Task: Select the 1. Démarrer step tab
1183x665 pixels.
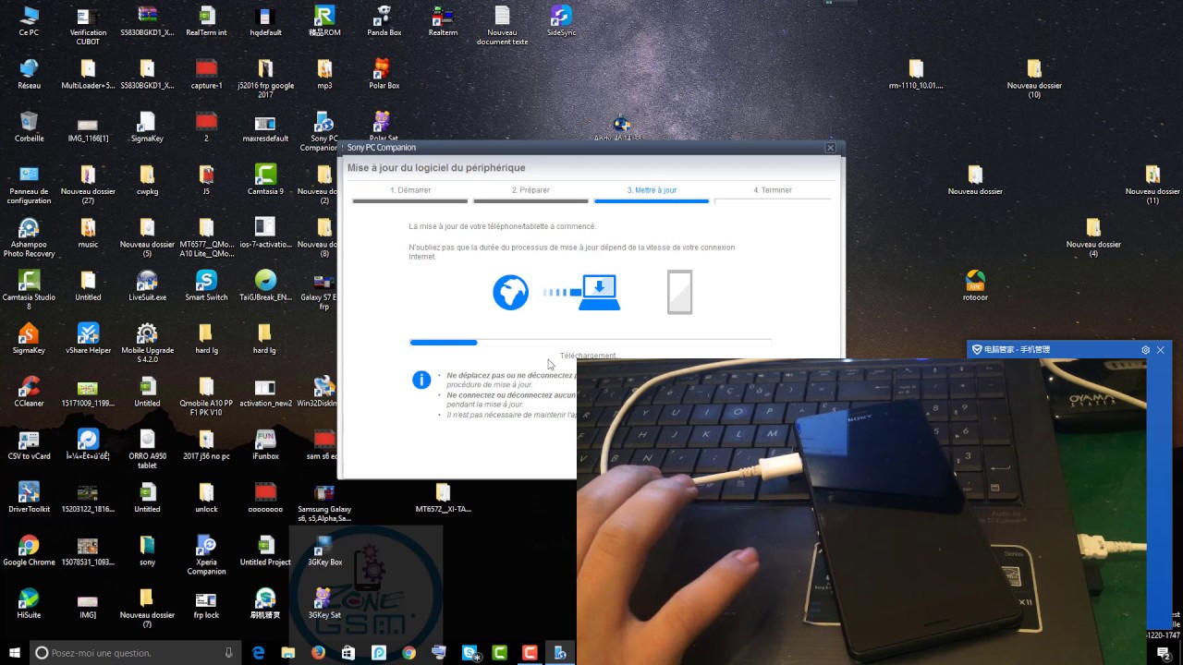Action: 409,192
